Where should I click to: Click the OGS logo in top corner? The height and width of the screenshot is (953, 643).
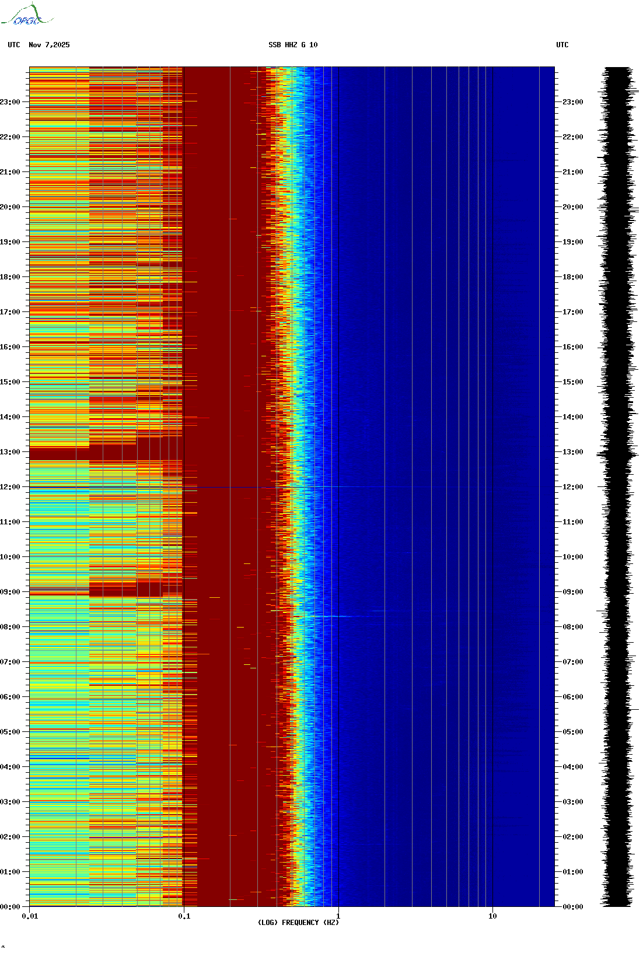coord(27,15)
